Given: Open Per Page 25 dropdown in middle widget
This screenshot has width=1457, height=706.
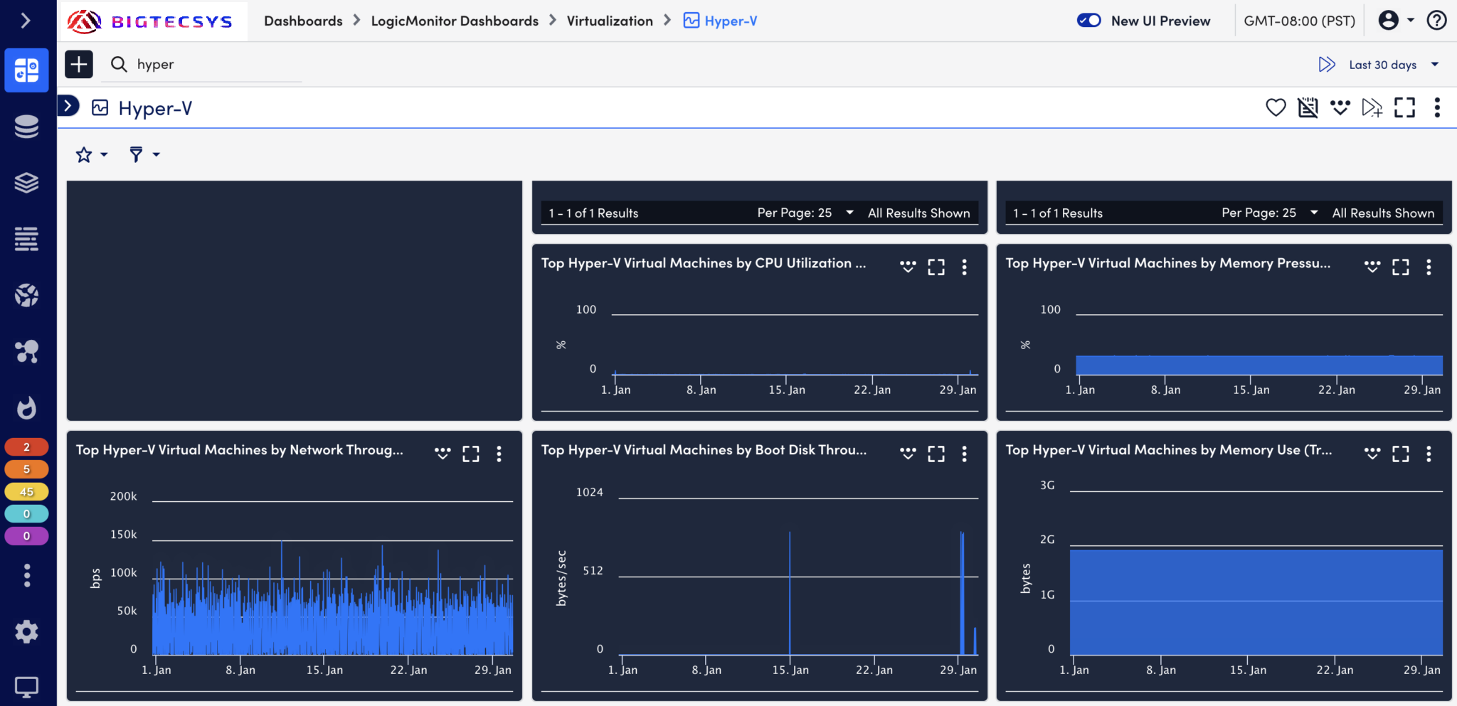Looking at the screenshot, I should [805, 213].
